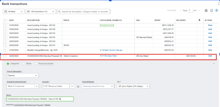The height and width of the screenshot is (107, 220).
Task: Open the All dates filter dropdown
Action: click(x=14, y=12)
